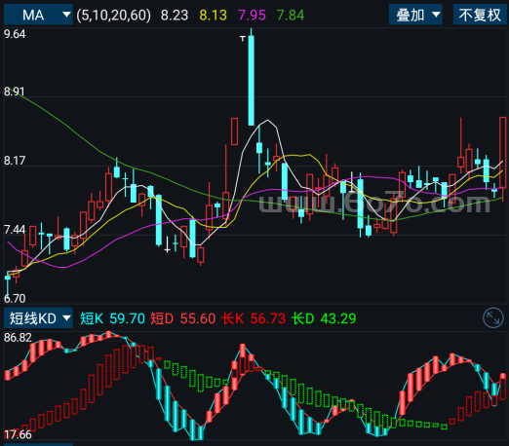Expand the KD indicator panel fullscreen icon
This screenshot has width=509, height=446.
[493, 317]
